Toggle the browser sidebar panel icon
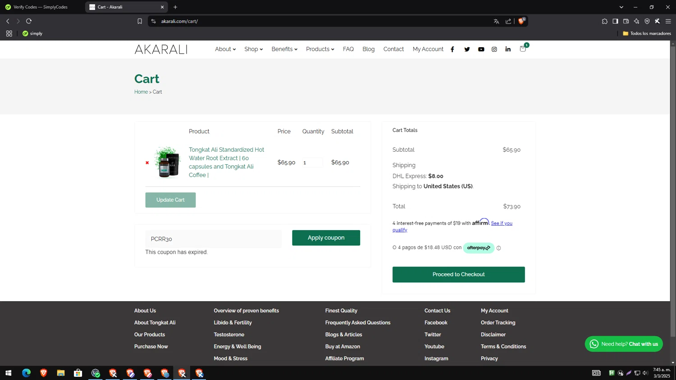 615,21
